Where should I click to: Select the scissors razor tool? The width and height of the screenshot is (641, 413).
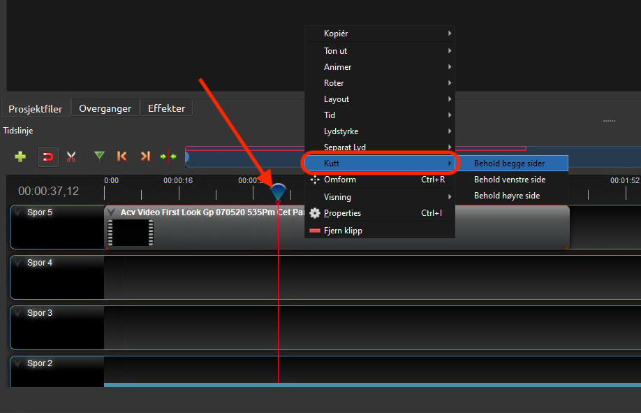pyautogui.click(x=71, y=157)
